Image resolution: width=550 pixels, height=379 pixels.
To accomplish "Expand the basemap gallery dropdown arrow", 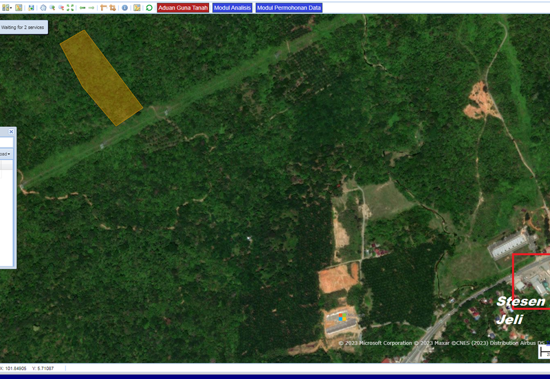I will [x=11, y=8].
